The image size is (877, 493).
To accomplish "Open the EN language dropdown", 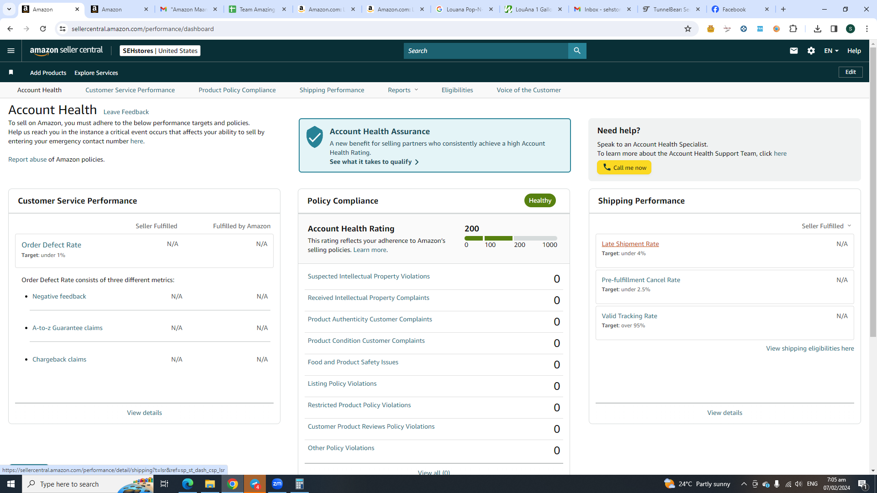I will click(831, 51).
